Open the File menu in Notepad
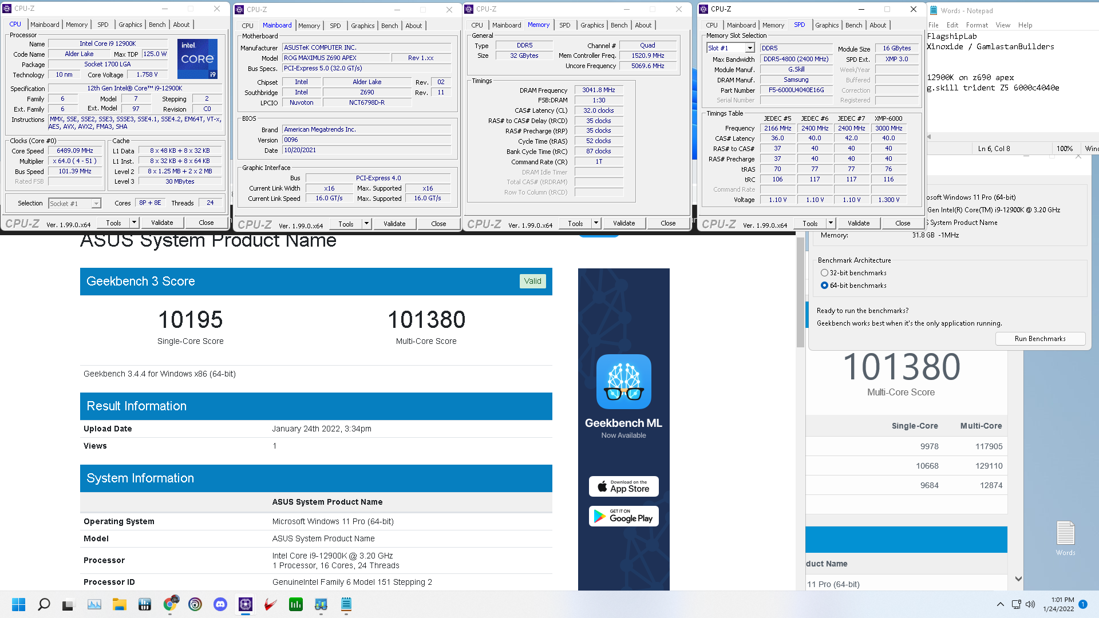The height and width of the screenshot is (618, 1099). pos(933,25)
